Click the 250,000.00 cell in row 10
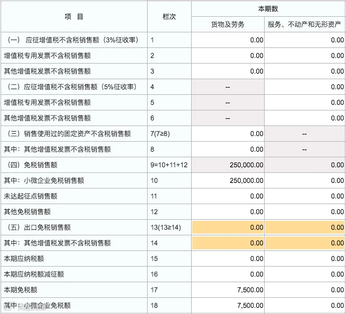Viewport: 346px width, 314px height. pos(228,181)
